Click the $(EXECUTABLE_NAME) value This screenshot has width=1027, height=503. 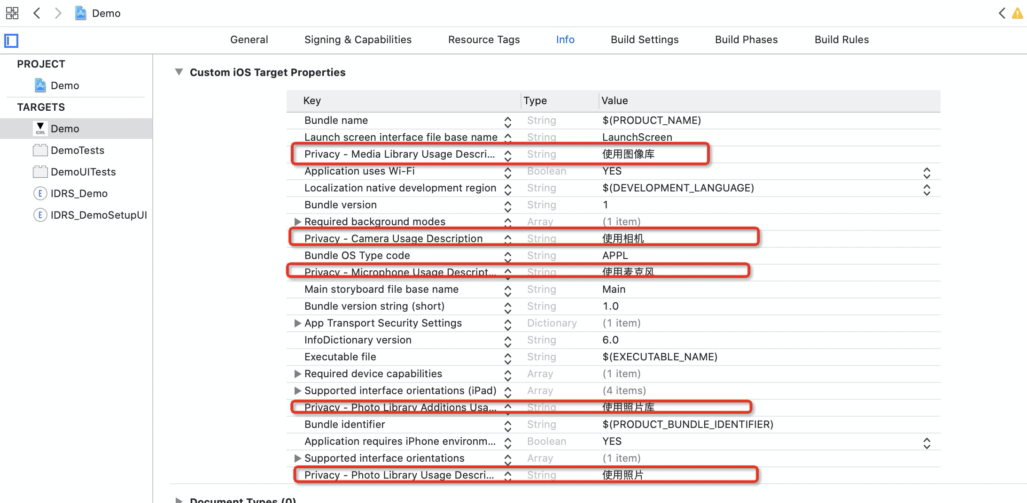[x=660, y=357]
